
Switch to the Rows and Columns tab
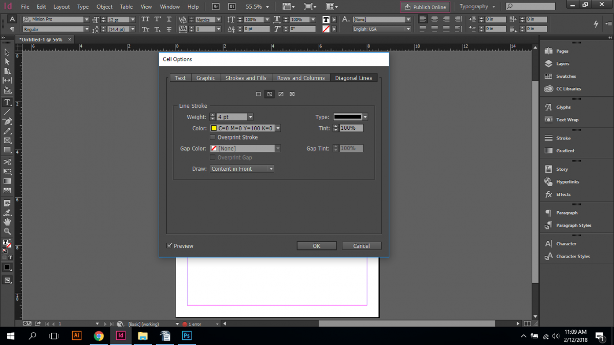pyautogui.click(x=301, y=78)
